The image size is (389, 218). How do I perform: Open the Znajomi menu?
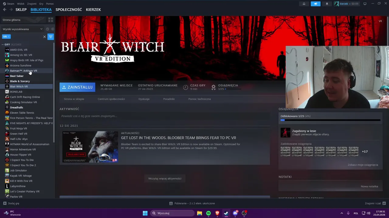(32, 4)
